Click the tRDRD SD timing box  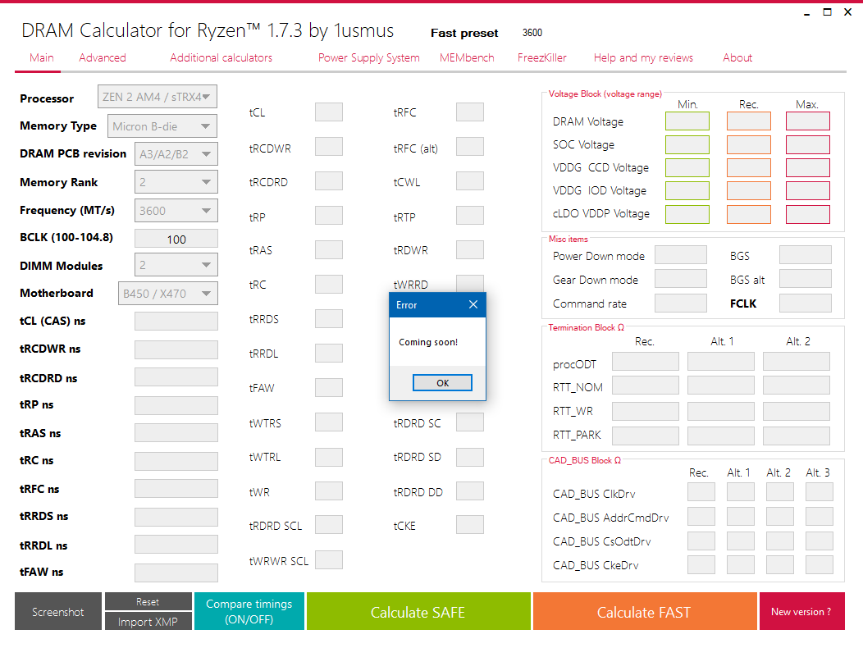tap(469, 457)
